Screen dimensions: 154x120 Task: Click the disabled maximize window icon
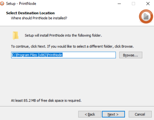[x=133, y=4]
